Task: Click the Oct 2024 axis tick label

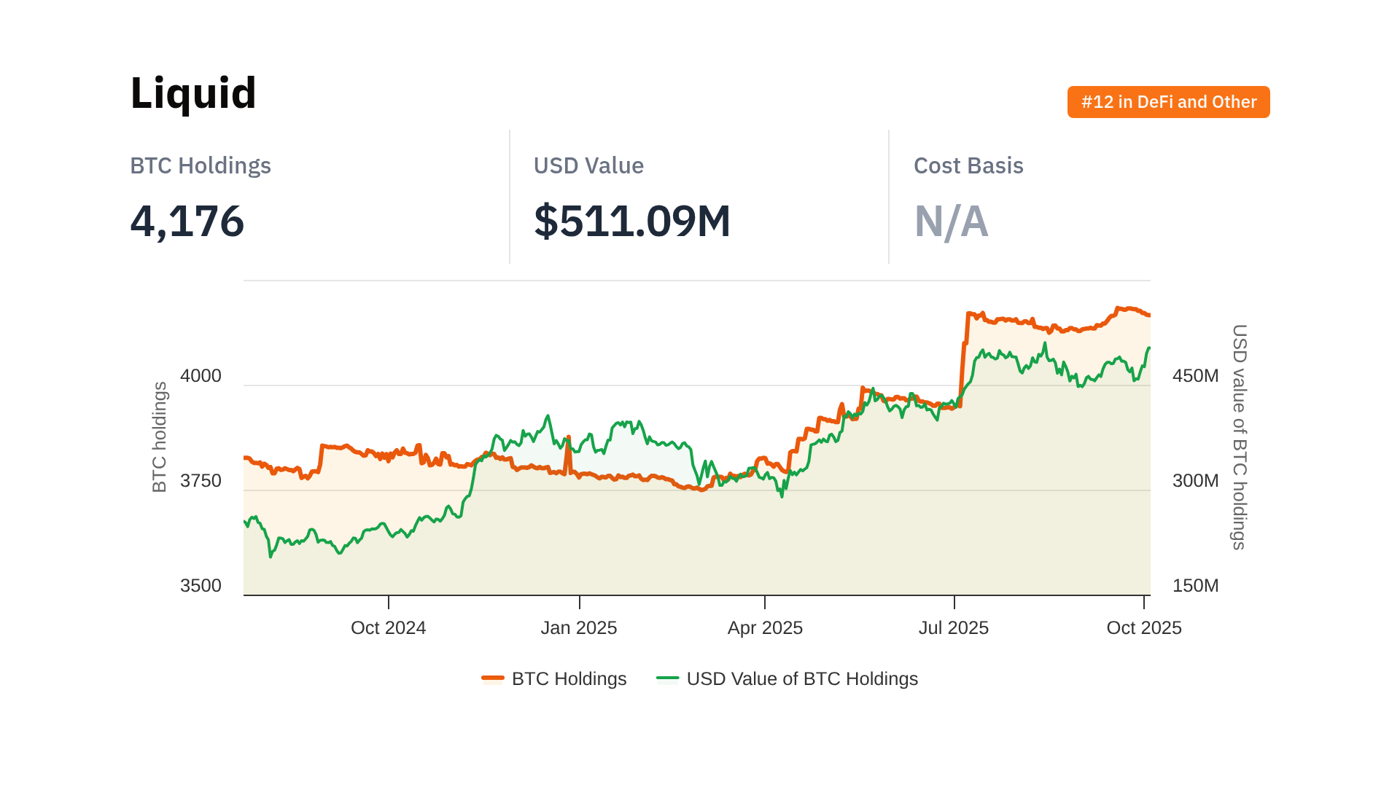Action: point(388,627)
